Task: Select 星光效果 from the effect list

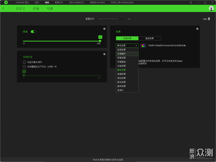Action: [x=127, y=82]
